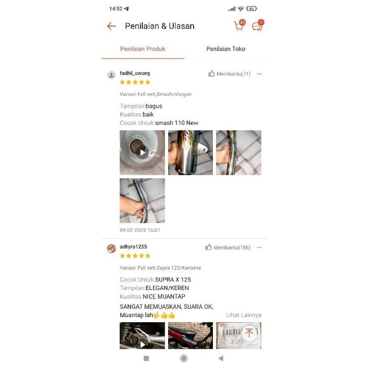Tap the back arrow icon
This screenshot has height=369, width=369.
111,26
